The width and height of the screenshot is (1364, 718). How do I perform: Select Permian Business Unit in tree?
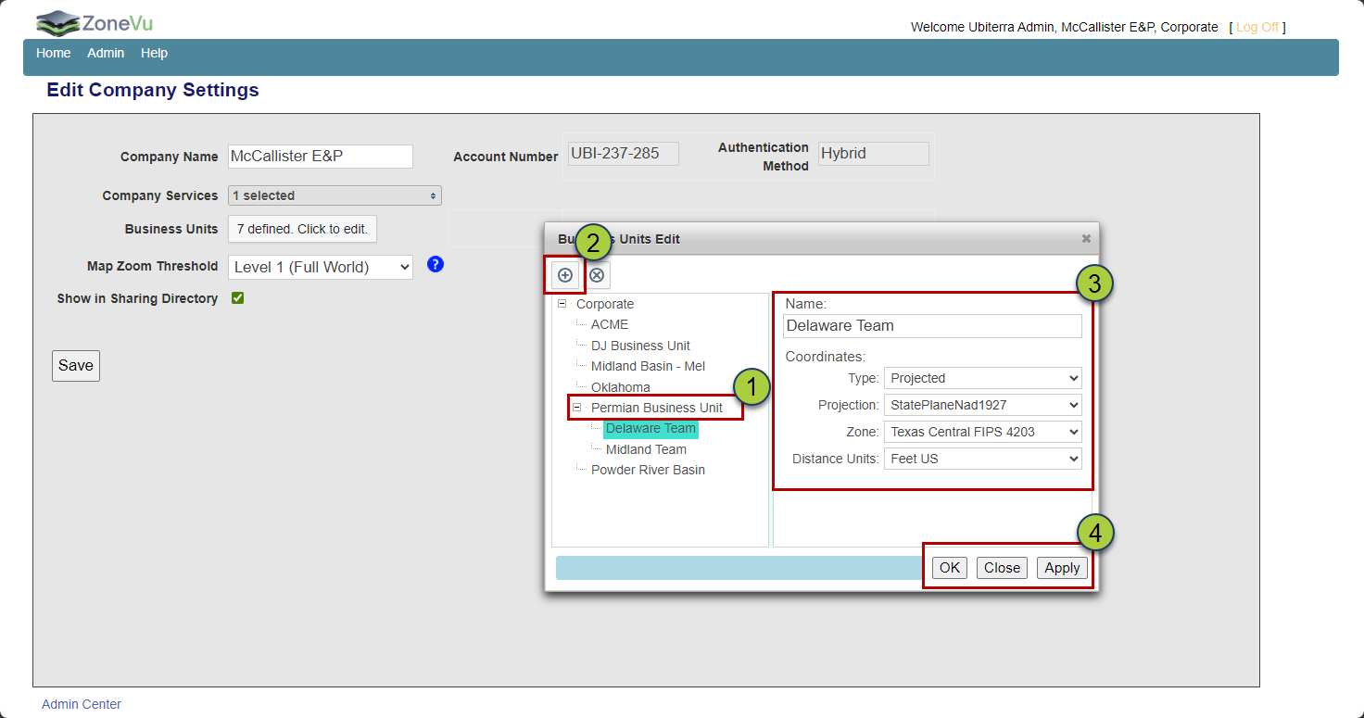[657, 408]
